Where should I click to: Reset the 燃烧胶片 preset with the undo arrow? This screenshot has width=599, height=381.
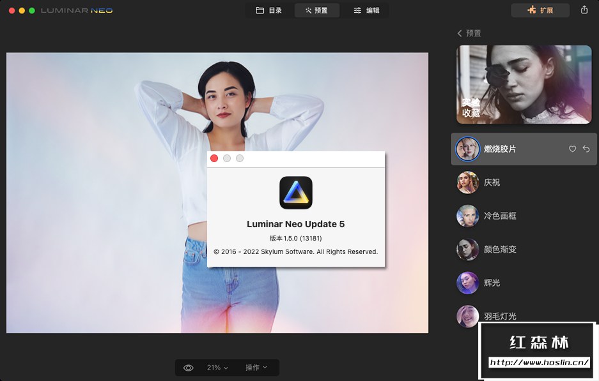586,149
